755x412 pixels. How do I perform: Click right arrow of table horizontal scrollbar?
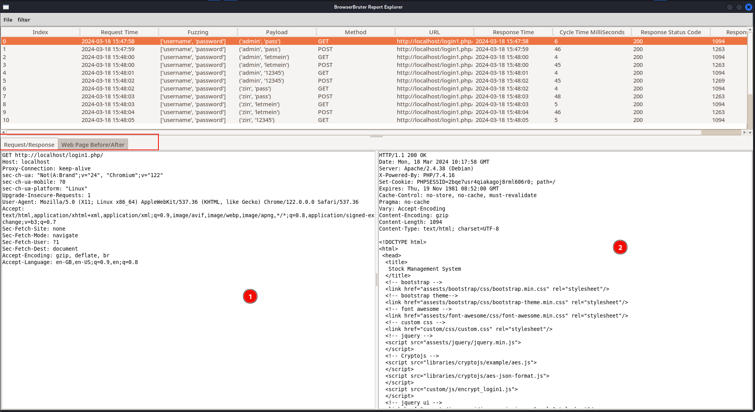click(744, 132)
